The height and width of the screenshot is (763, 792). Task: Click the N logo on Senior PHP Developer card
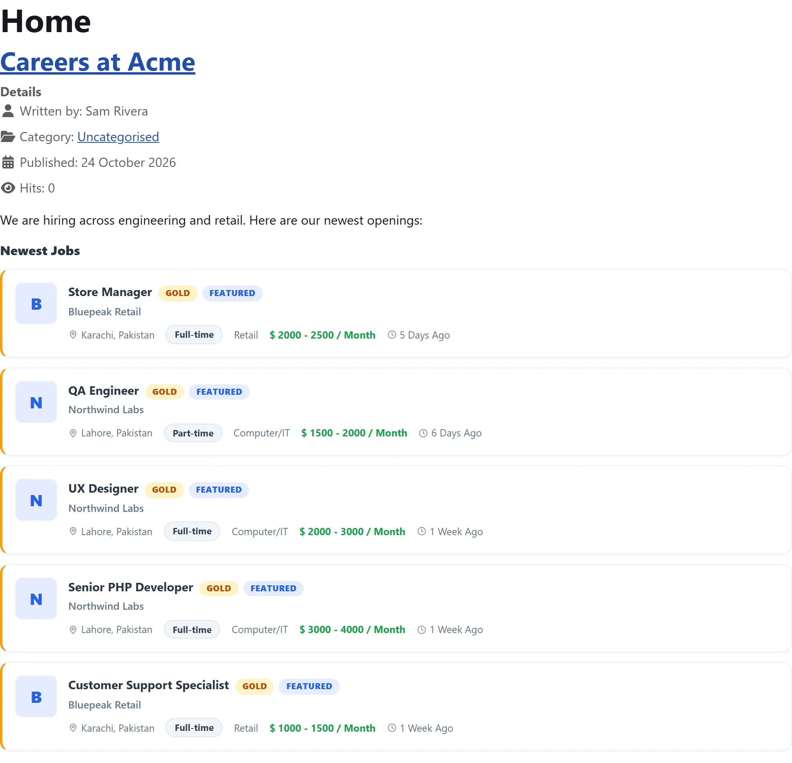tap(36, 599)
